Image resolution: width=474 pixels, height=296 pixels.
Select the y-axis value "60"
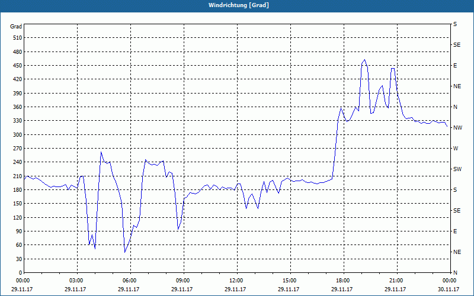19,245
